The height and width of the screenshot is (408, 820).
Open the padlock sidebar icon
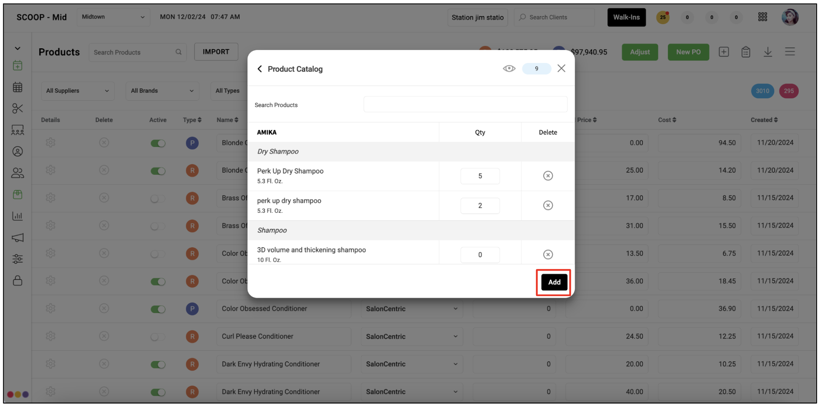coord(17,281)
